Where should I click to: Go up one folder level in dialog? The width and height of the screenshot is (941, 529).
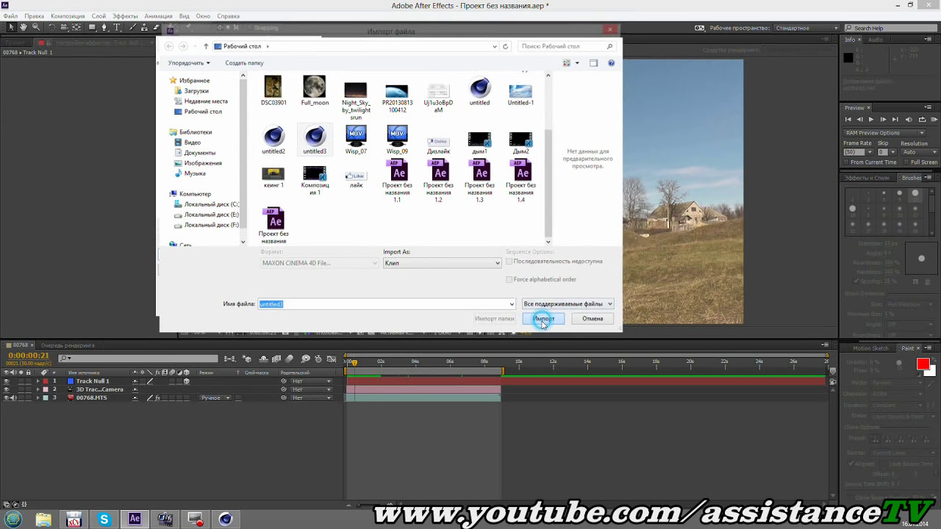point(206,46)
